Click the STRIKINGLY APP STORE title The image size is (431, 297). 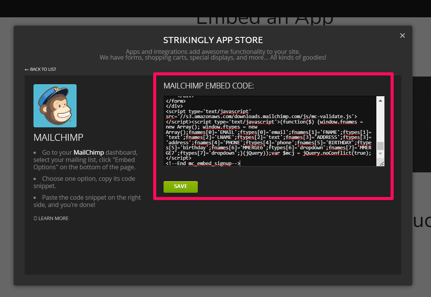tap(213, 40)
